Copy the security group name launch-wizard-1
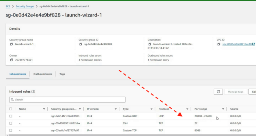This screenshot has width=256, height=136. pyautogui.click(x=11, y=44)
